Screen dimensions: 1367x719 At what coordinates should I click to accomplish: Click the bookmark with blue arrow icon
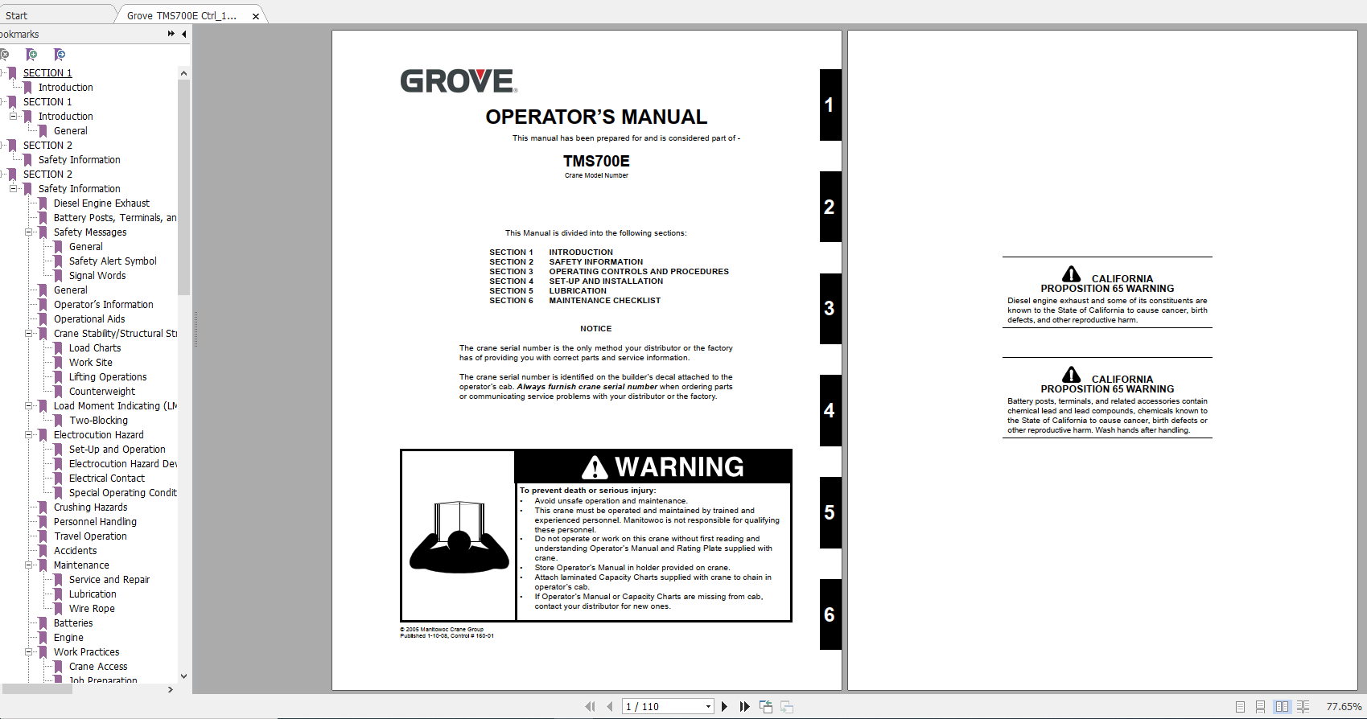[59, 55]
